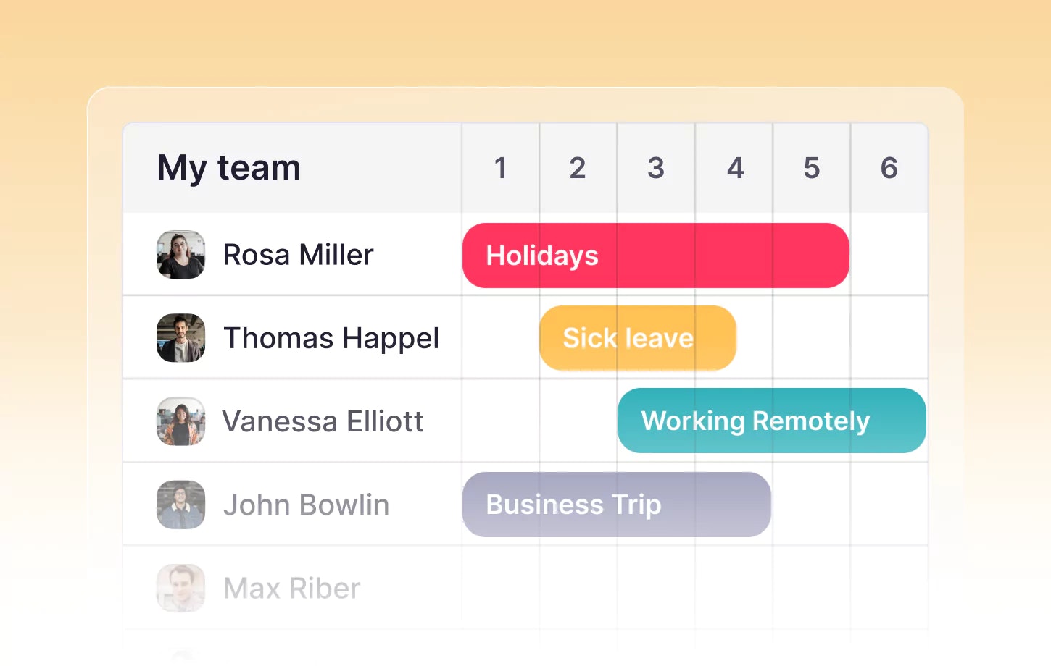
Task: Click the John Bowlin name
Action: pyautogui.click(x=306, y=505)
